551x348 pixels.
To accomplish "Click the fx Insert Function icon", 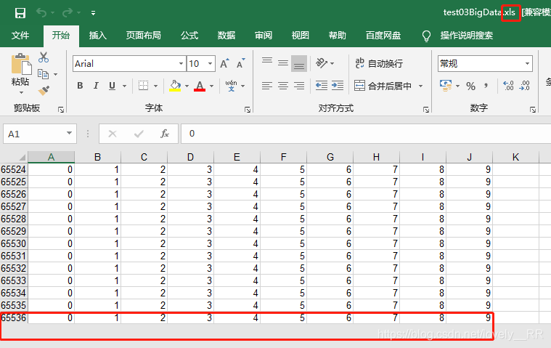I will click(165, 134).
